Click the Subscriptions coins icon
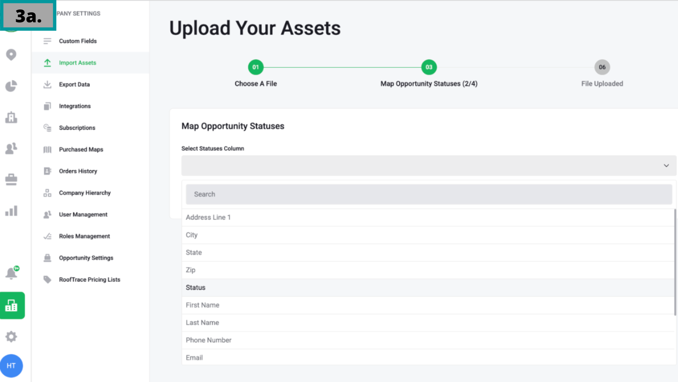678x382 pixels. click(48, 128)
